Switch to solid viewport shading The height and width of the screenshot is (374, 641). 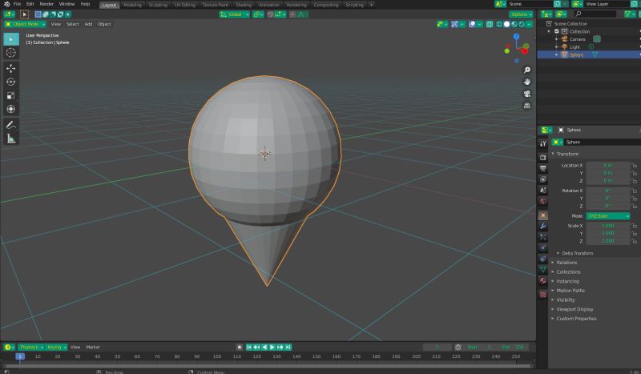click(506, 25)
